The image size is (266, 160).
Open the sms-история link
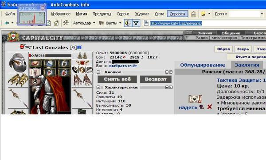[224, 38]
